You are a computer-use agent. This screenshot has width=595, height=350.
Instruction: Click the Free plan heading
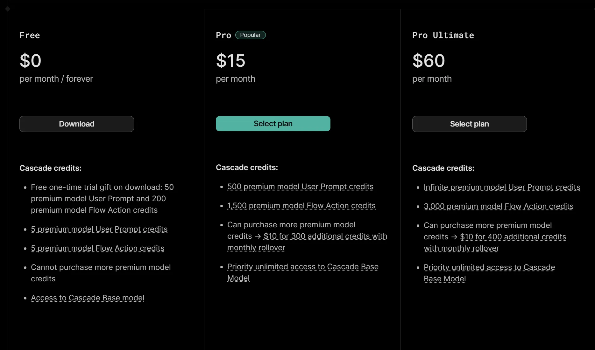pos(30,35)
